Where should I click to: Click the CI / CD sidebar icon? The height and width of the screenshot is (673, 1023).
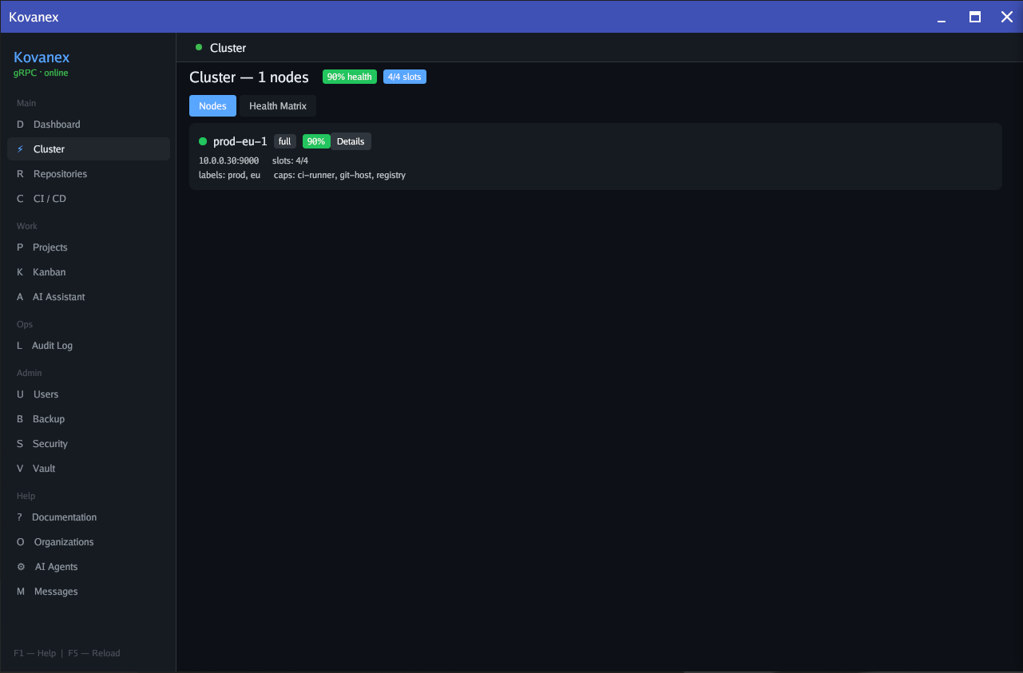click(19, 198)
